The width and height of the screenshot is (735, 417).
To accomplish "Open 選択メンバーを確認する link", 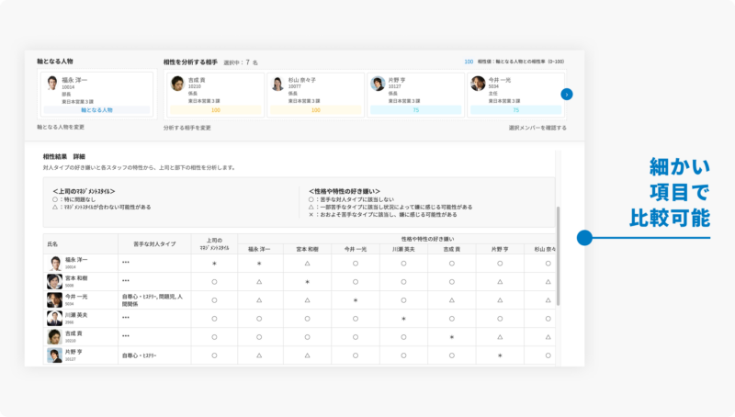I will coord(537,128).
